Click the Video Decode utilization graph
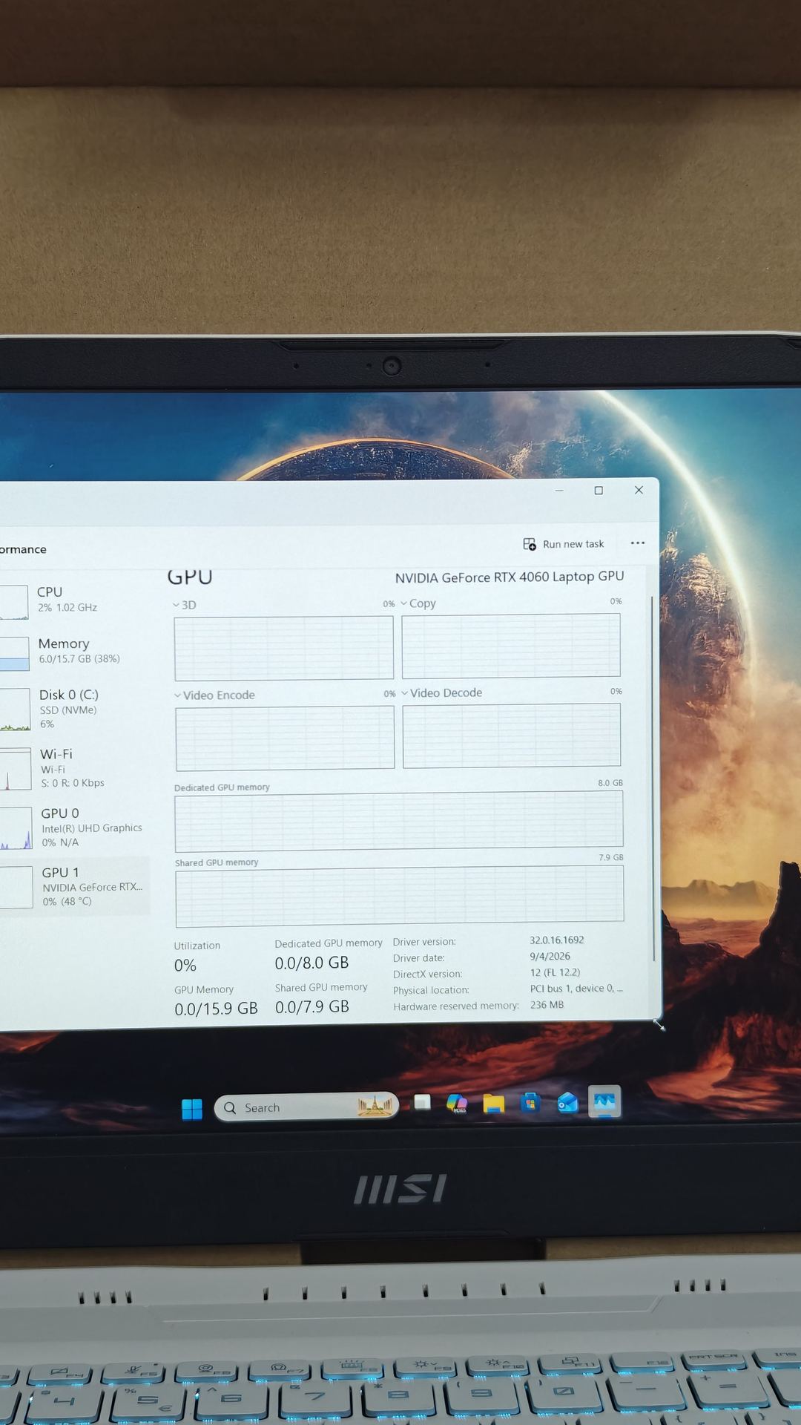801x1425 pixels. click(512, 736)
